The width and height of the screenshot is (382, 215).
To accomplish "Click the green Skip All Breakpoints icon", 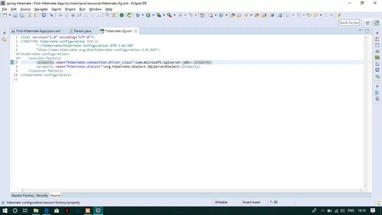I will coord(122,15).
